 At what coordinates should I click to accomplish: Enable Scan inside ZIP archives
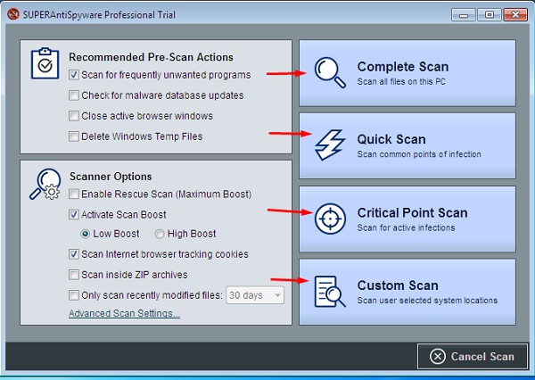click(x=74, y=275)
